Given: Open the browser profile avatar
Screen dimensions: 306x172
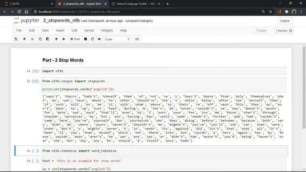Looking at the screenshot, I should (294, 11).
